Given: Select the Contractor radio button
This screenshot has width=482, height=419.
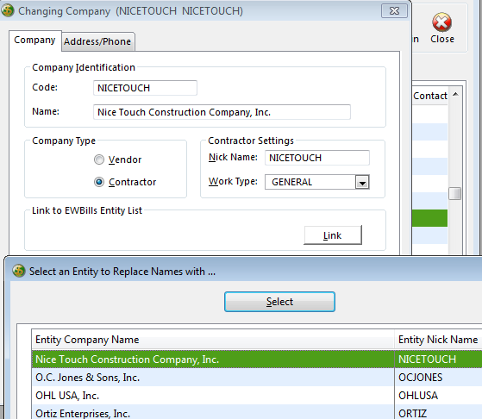Looking at the screenshot, I should click(x=99, y=182).
